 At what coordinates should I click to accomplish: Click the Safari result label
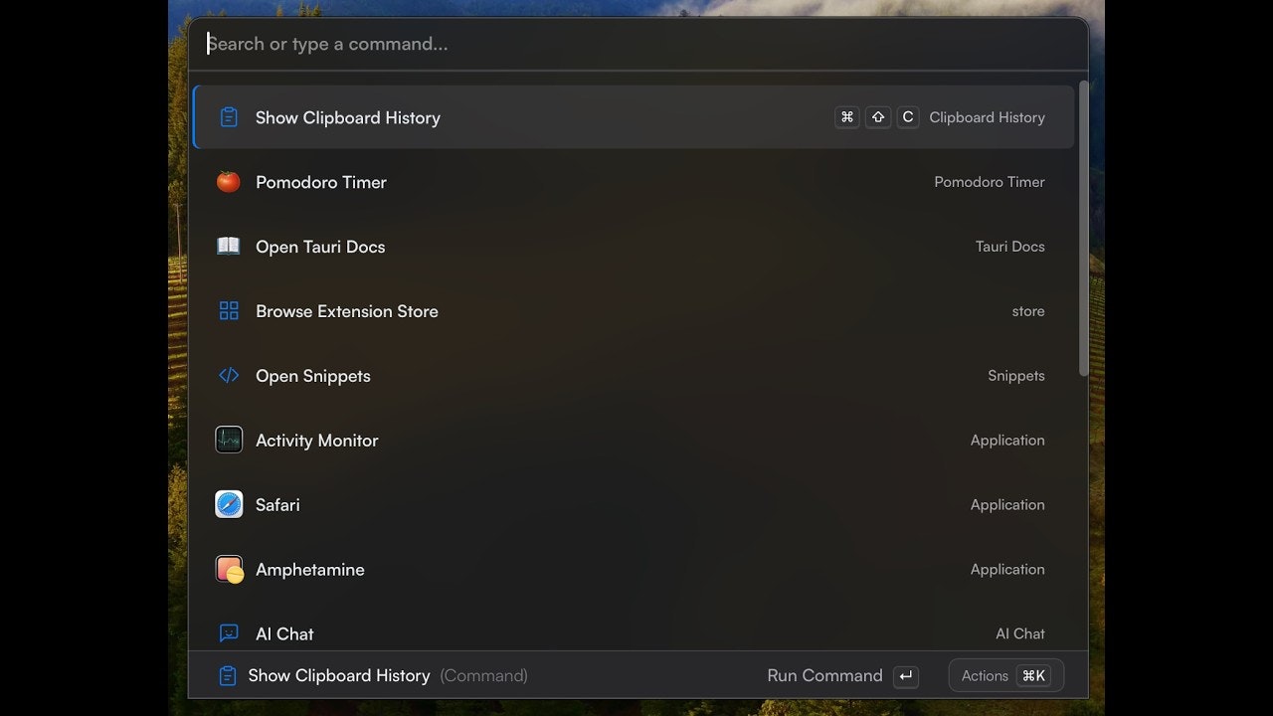(x=277, y=505)
